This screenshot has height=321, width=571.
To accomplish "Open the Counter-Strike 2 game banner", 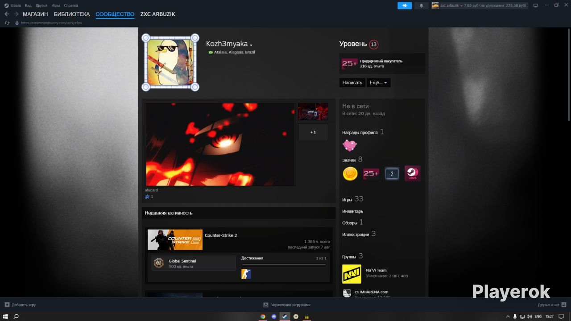I will 175,240.
